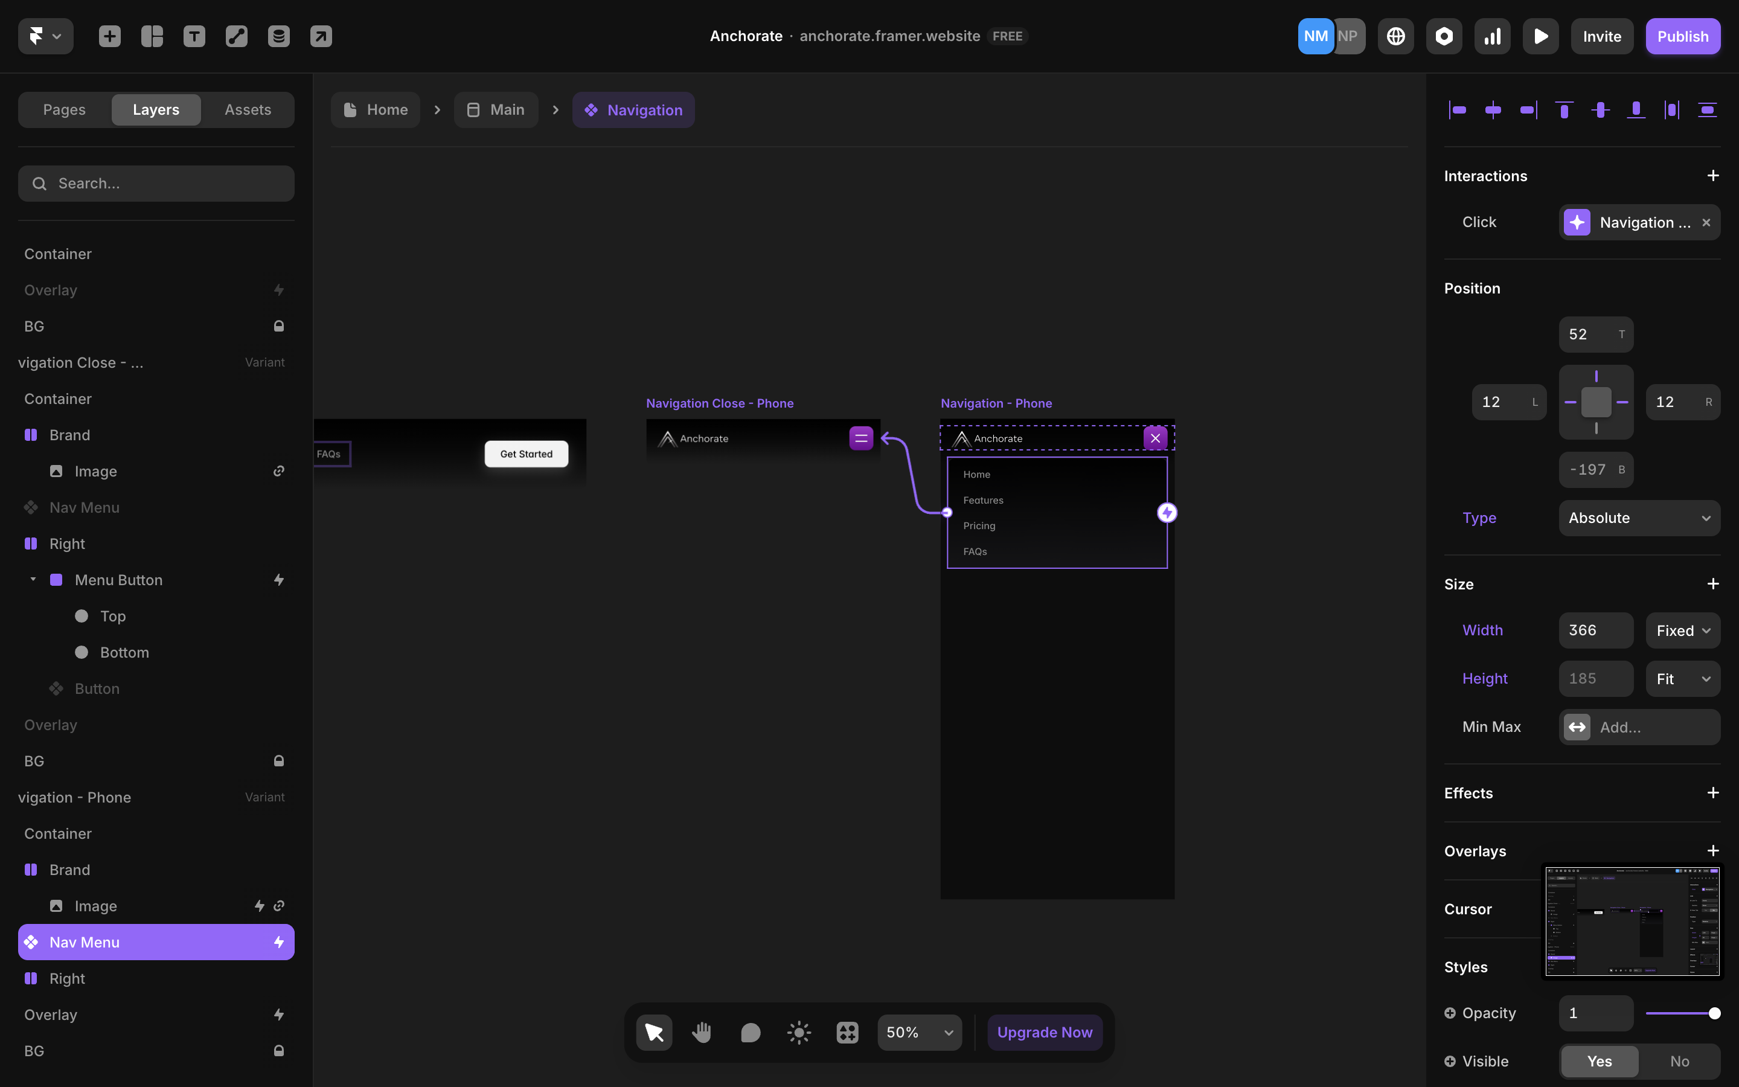Switch to the Assets tab
The height and width of the screenshot is (1087, 1739).
247,110
